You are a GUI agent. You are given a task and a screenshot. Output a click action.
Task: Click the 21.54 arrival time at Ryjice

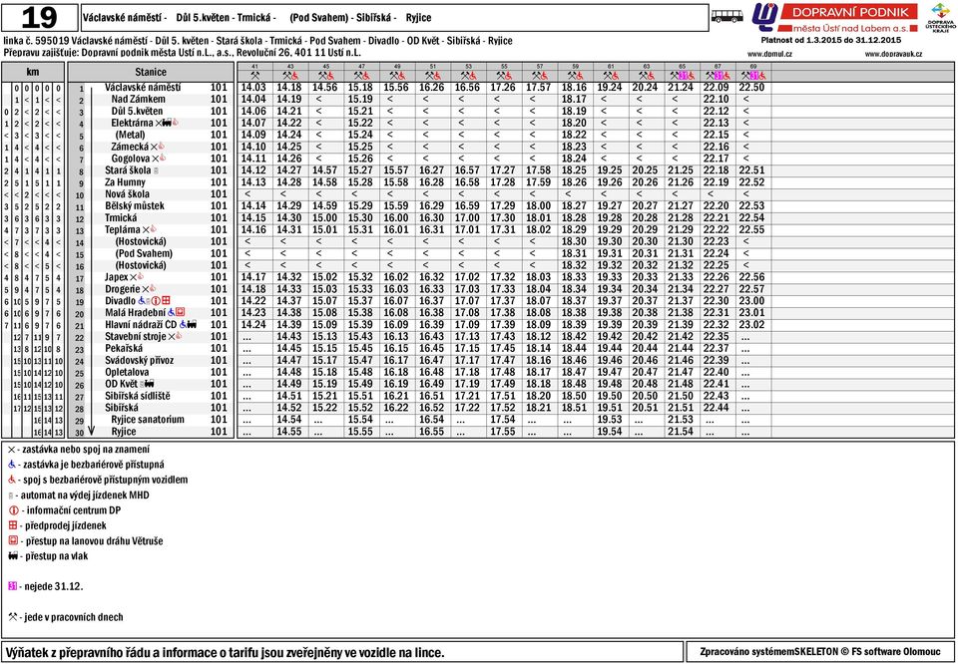tap(681, 432)
